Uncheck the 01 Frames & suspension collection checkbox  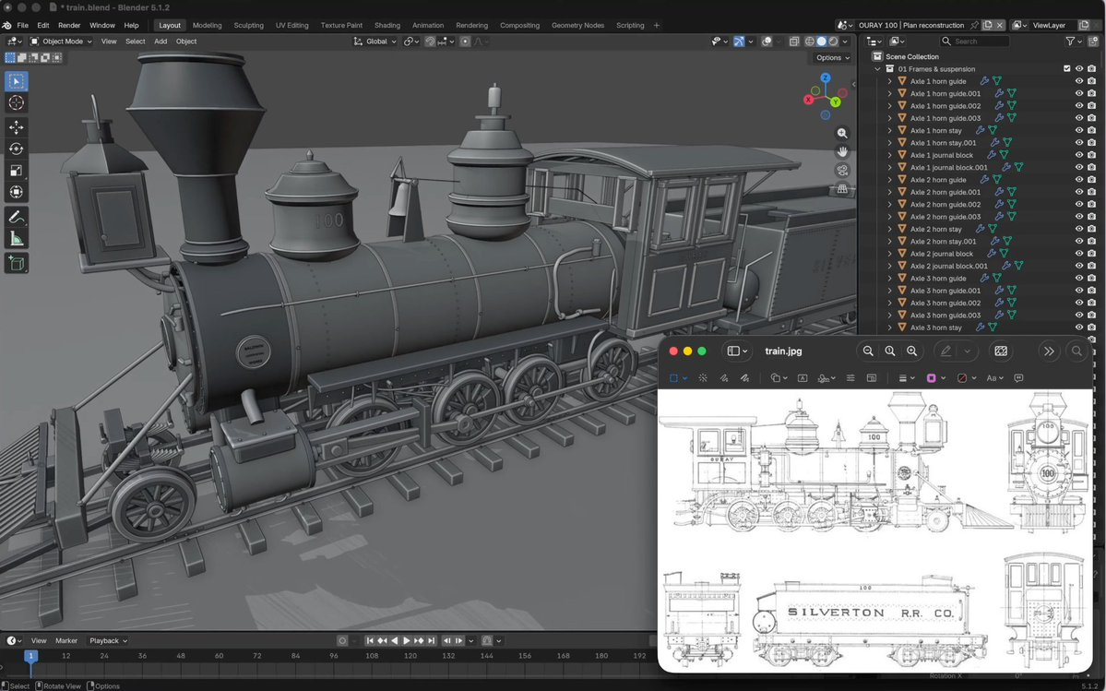(1066, 69)
